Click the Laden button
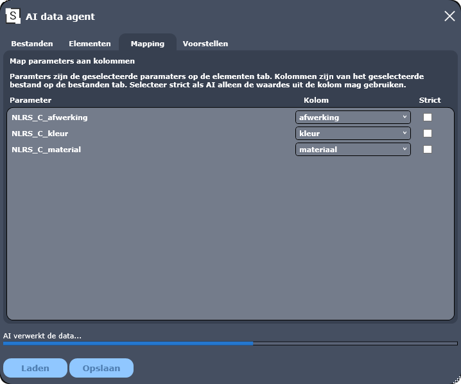461x384 pixels. (x=35, y=368)
